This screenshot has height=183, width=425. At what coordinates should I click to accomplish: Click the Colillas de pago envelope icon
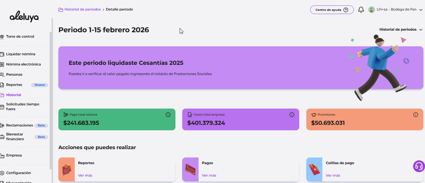(x=314, y=169)
